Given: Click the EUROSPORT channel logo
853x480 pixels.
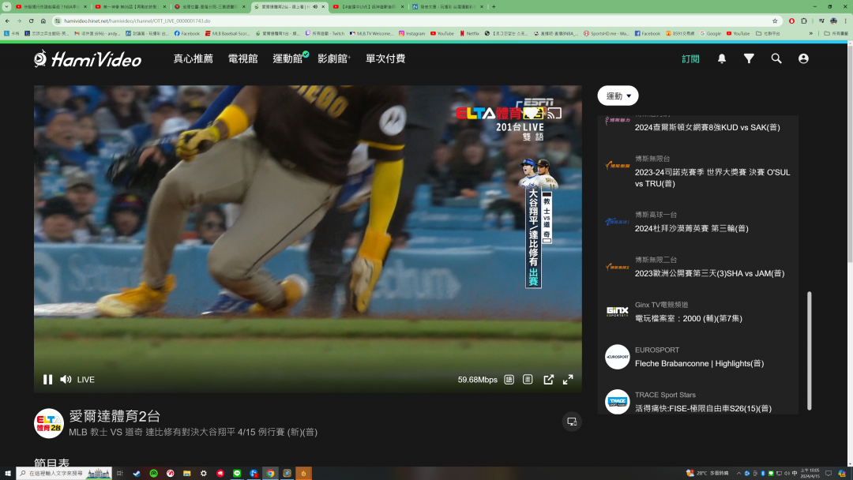Looking at the screenshot, I should (618, 357).
